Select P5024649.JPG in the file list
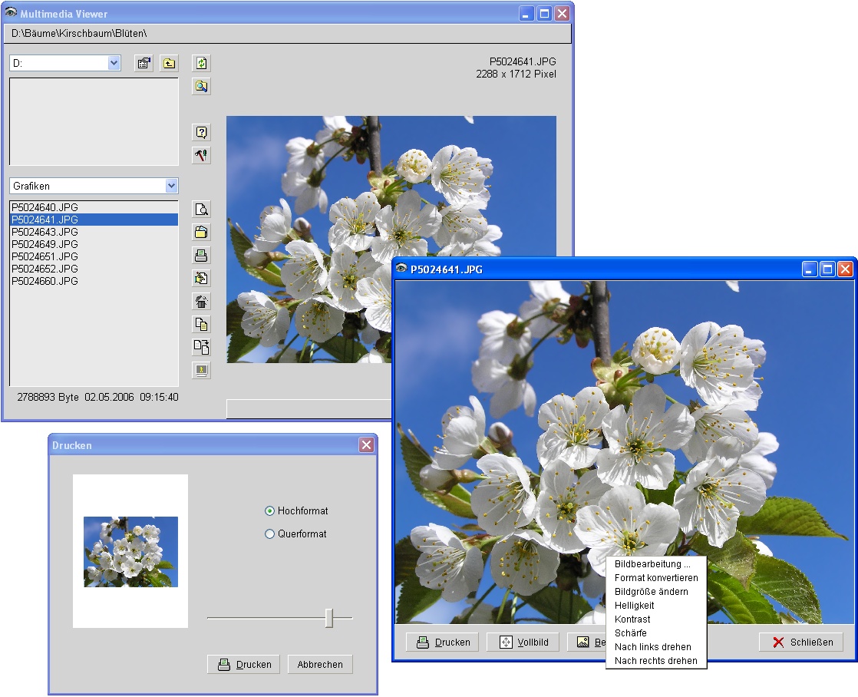 [45, 244]
